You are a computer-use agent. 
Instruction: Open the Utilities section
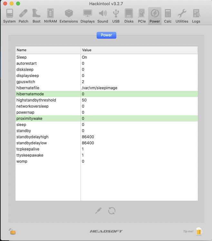[x=182, y=16]
